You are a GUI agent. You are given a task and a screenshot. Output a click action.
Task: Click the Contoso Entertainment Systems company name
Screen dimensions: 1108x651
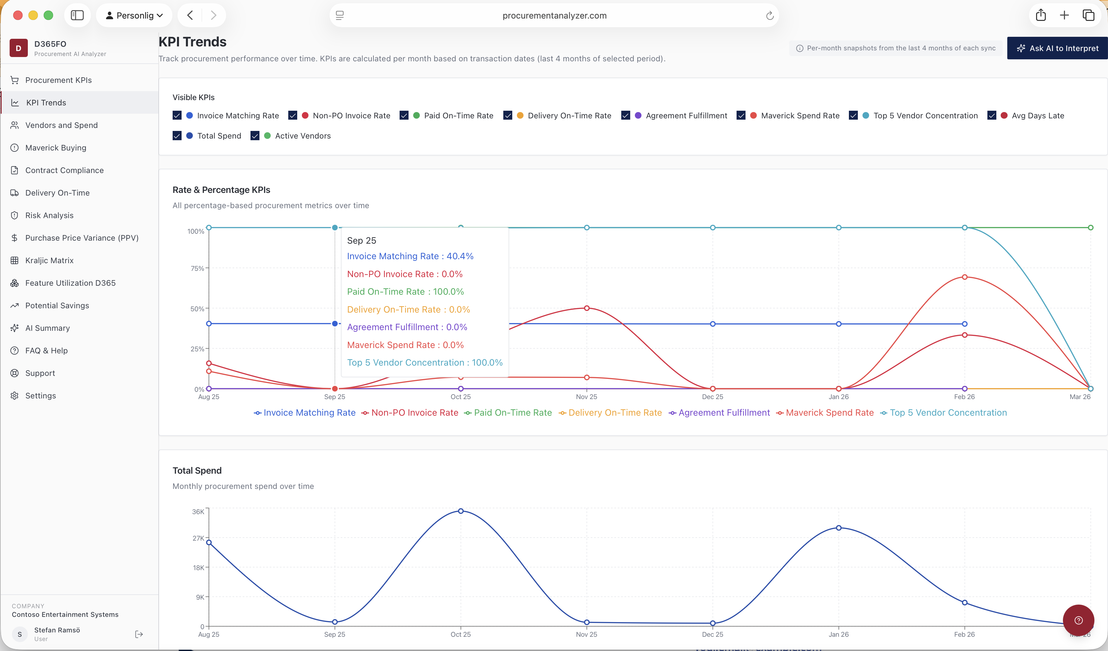[x=65, y=615]
